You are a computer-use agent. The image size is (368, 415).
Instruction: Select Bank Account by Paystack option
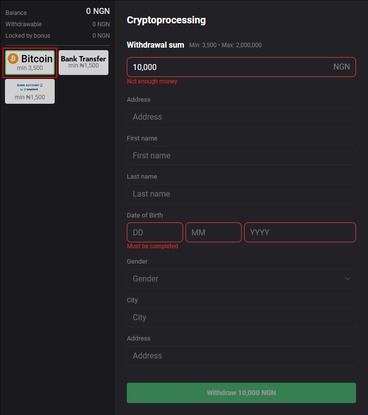click(x=30, y=91)
